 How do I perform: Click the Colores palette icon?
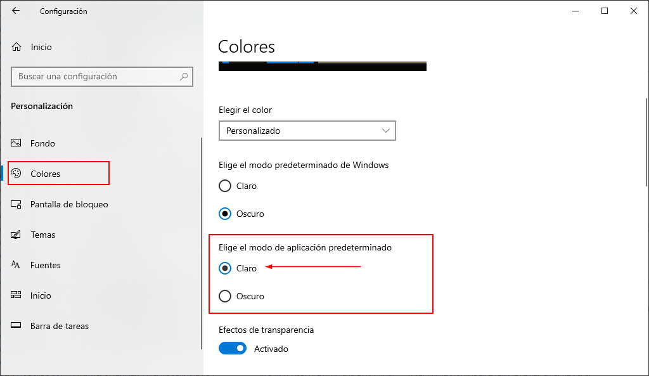17,174
